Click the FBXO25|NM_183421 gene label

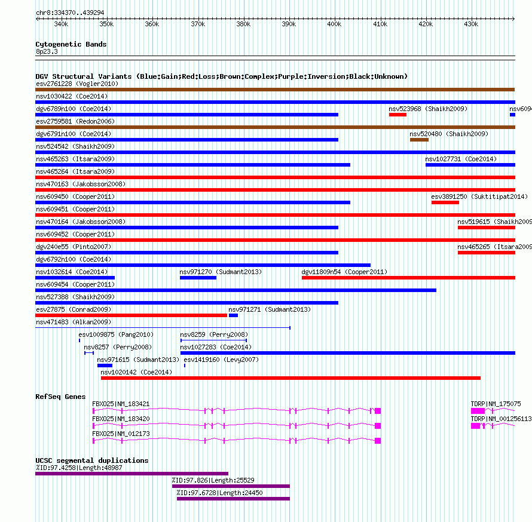(121, 404)
